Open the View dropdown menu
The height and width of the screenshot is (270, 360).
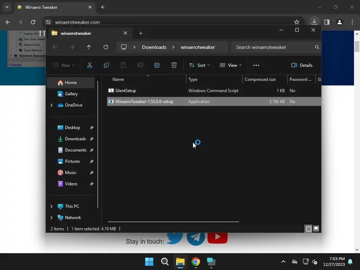pos(231,65)
